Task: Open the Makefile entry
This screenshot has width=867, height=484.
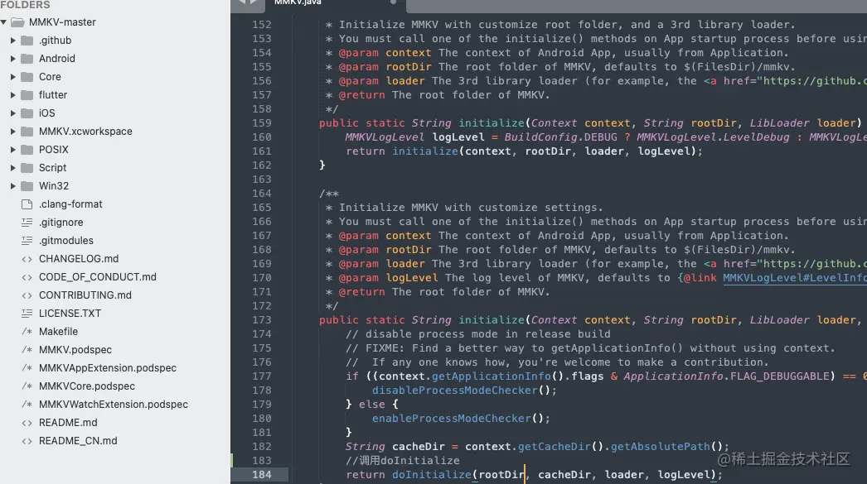Action: pyautogui.click(x=58, y=332)
